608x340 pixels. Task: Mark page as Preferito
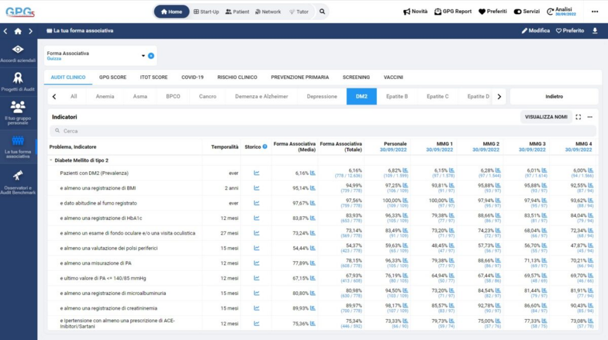coord(570,31)
